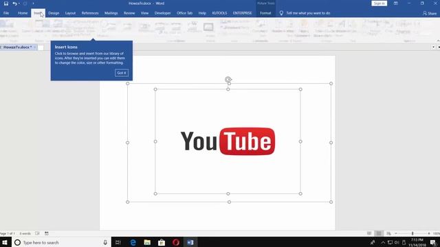Select the HowzaTv.docx document tab
This screenshot has height=247, width=440.
(17, 47)
